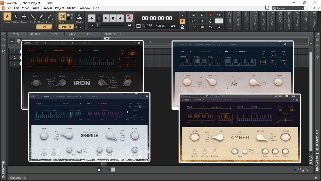The height and width of the screenshot is (181, 321).
Task: Choose the Draw pencil tool
Action: 41,17
